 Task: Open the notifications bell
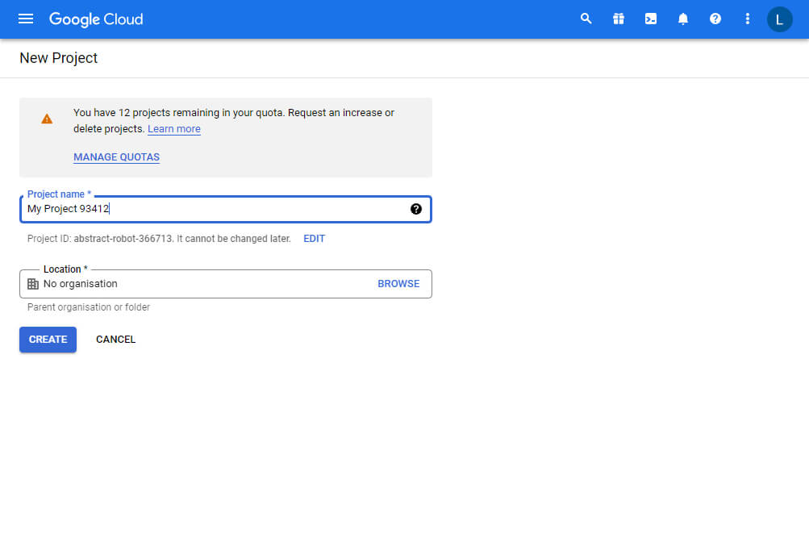pyautogui.click(x=683, y=19)
